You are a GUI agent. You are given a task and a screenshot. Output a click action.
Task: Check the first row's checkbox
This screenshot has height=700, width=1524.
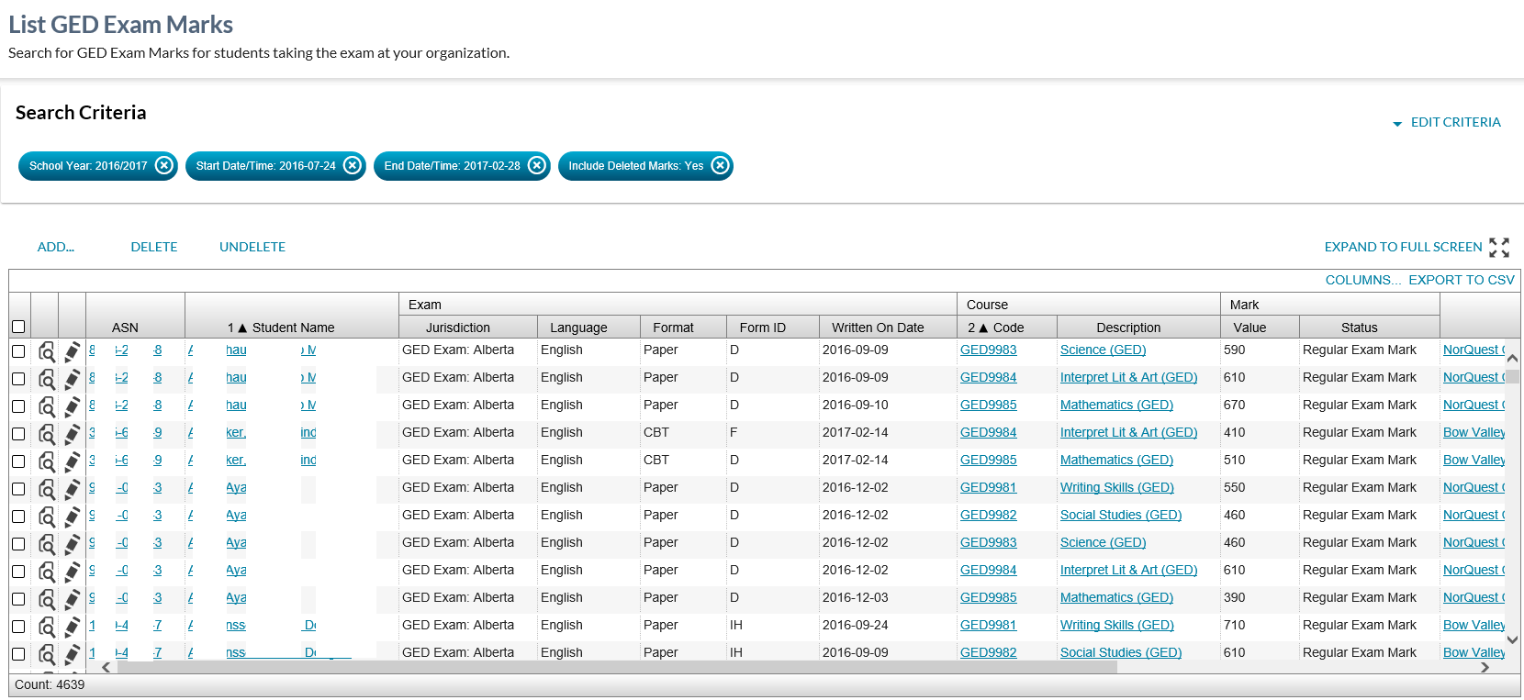18,351
